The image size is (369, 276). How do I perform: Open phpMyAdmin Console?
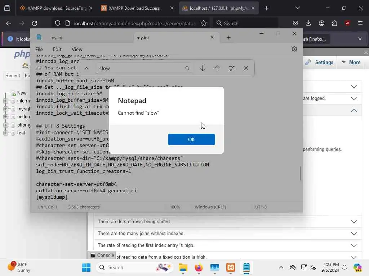[103, 256]
